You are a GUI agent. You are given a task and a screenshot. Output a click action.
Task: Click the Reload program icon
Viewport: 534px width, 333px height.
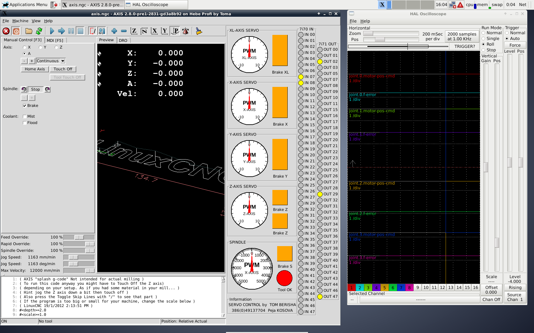click(x=39, y=31)
